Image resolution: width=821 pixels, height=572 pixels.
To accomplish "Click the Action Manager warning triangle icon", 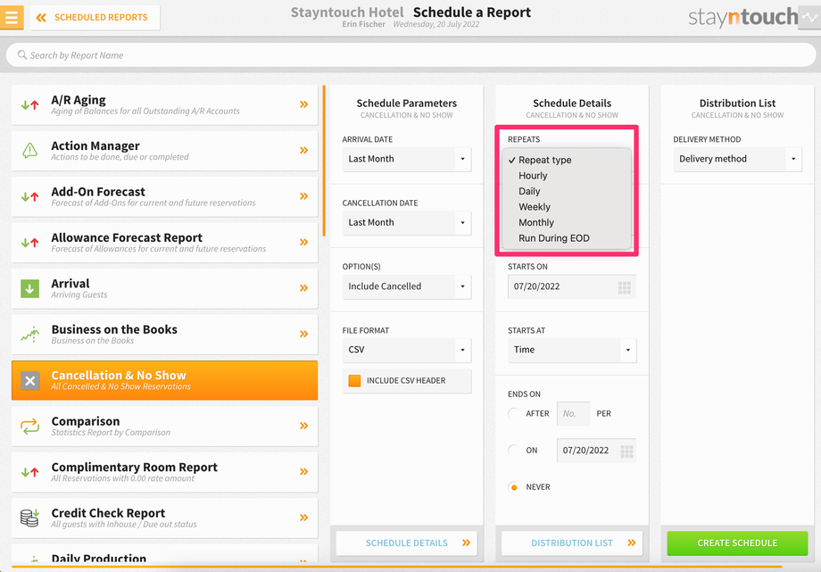I will click(29, 150).
